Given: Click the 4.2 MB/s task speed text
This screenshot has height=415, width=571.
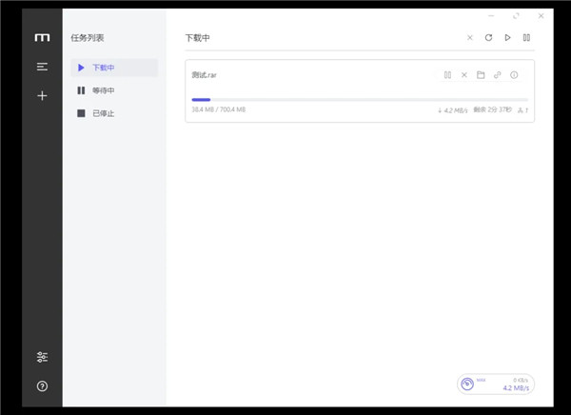Looking at the screenshot, I should (453, 110).
